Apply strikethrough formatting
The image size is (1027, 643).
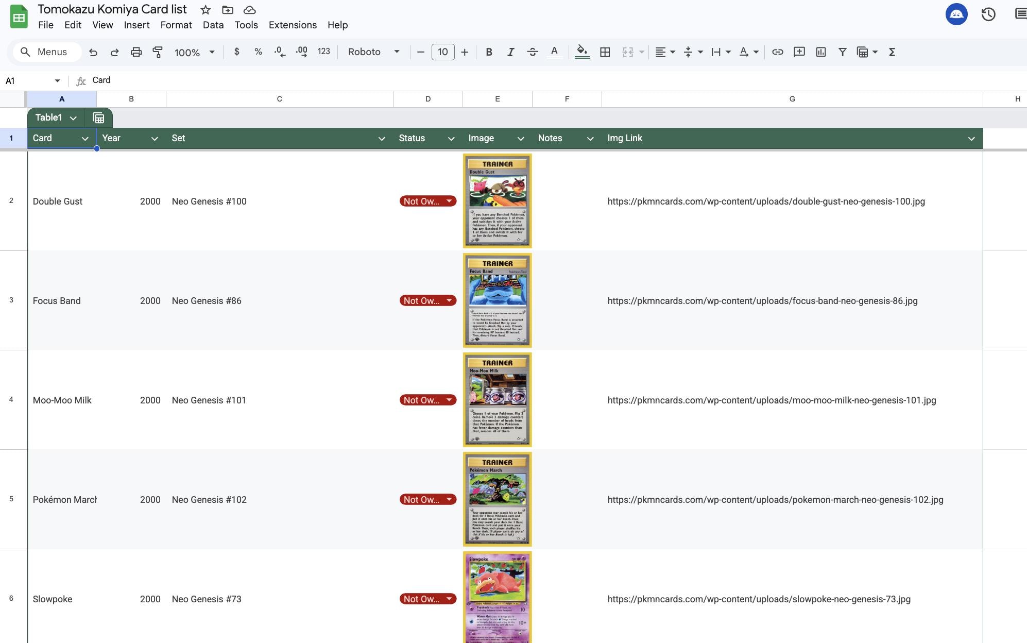coord(533,52)
